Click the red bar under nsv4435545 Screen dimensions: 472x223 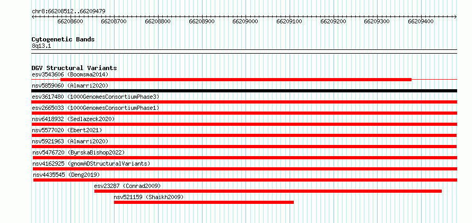(246, 180)
